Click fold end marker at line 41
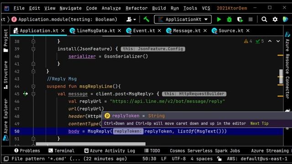This screenshot has height=164, width=292. (33, 64)
